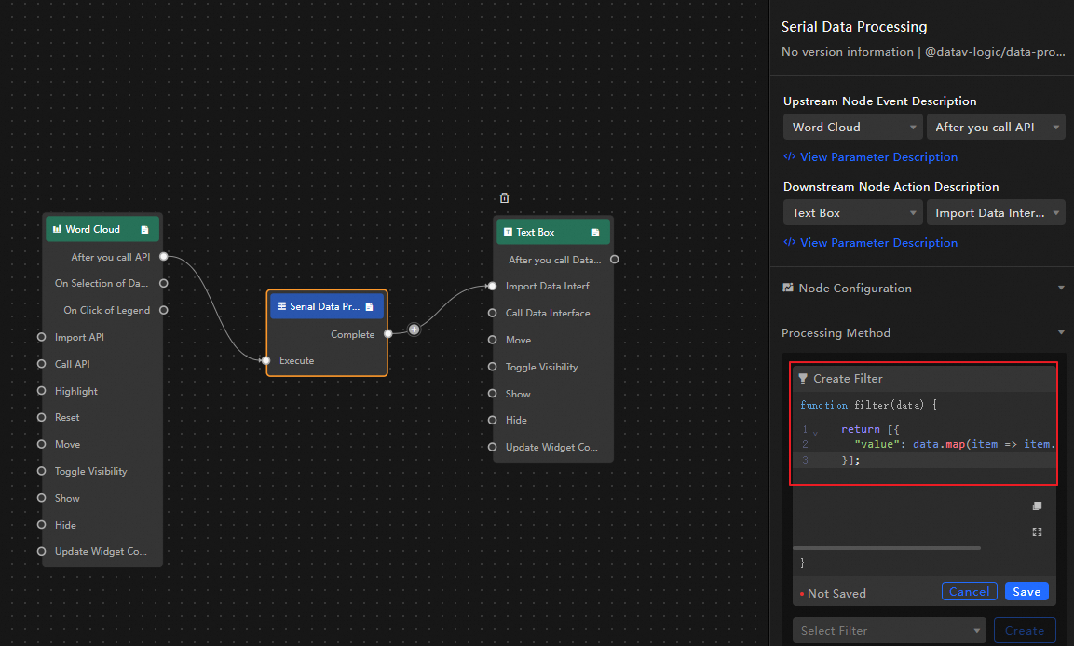Open the Word Cloud upstream node dropdown
Viewport: 1074px width, 646px height.
pyautogui.click(x=852, y=128)
